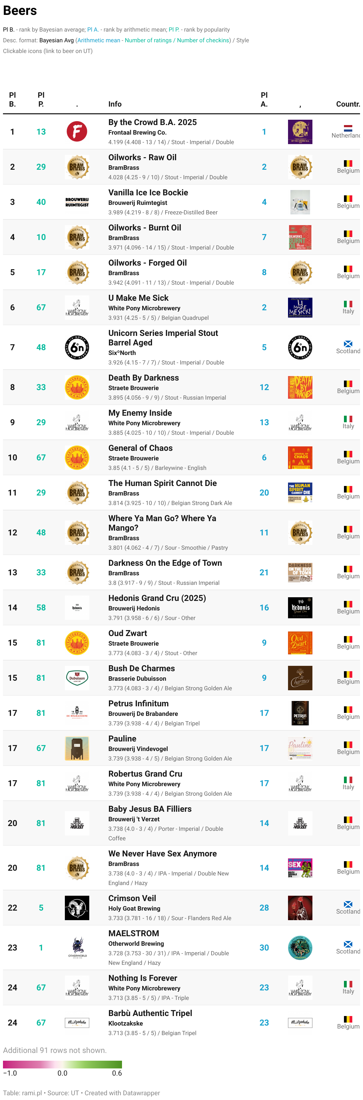Click the Brouwerij Hedonis brewery logo

tap(77, 607)
